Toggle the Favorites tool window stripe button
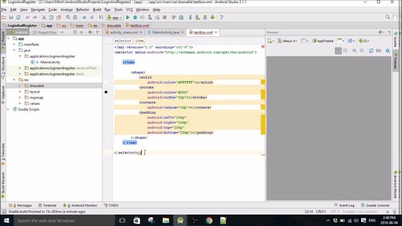Image resolution: width=402 pixels, height=226 pixels. [x=3, y=154]
